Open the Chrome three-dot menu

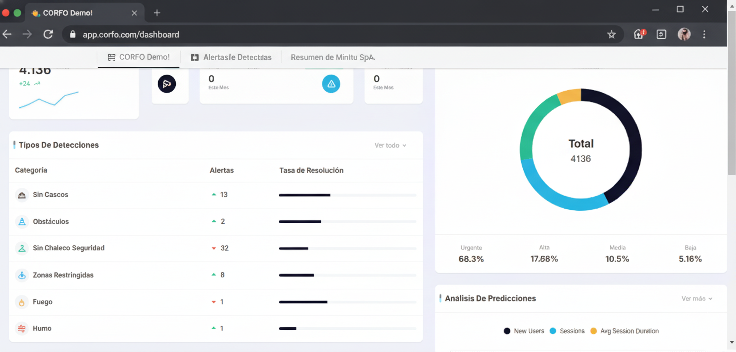point(704,34)
